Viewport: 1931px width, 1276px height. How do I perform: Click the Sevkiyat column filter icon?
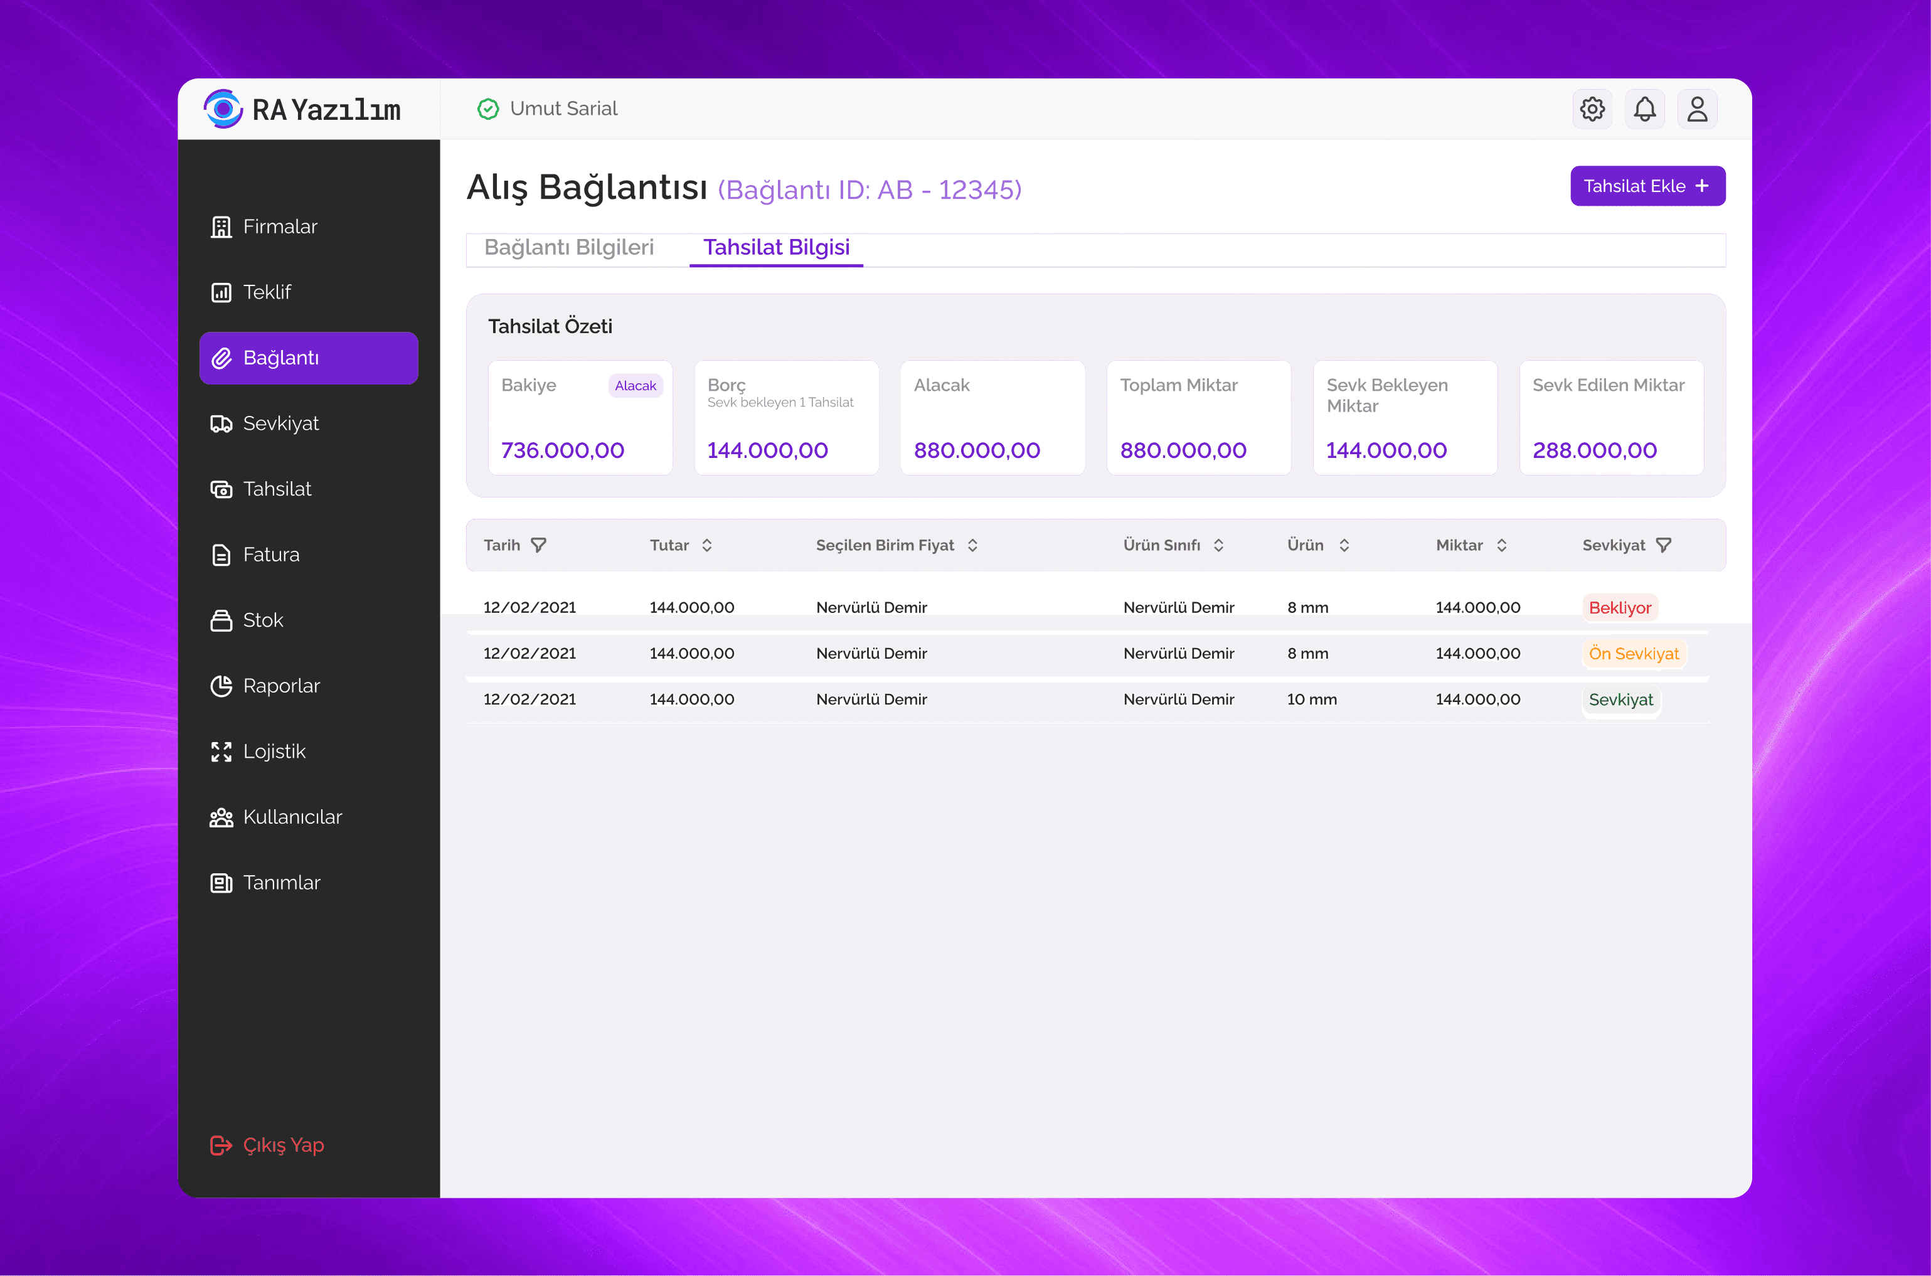pos(1664,545)
